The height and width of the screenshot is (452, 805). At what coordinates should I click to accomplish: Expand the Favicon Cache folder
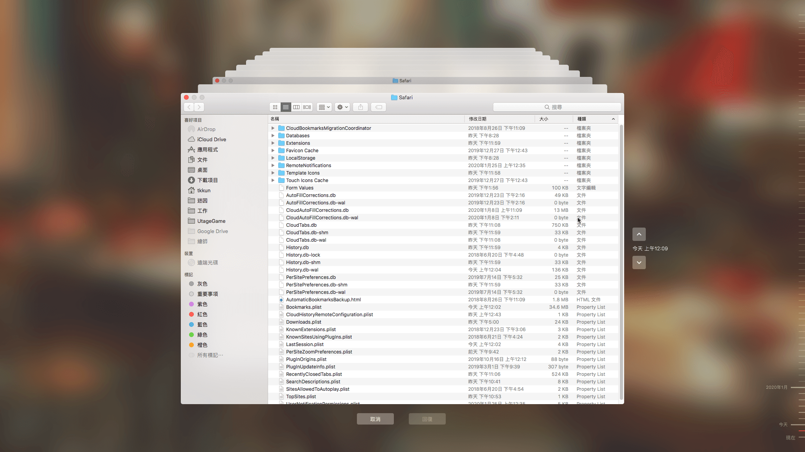click(273, 151)
